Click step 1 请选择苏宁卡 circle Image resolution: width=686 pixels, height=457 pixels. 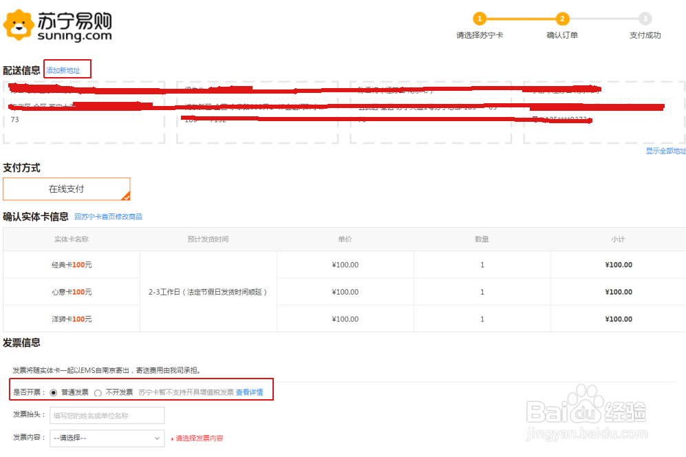tap(480, 19)
